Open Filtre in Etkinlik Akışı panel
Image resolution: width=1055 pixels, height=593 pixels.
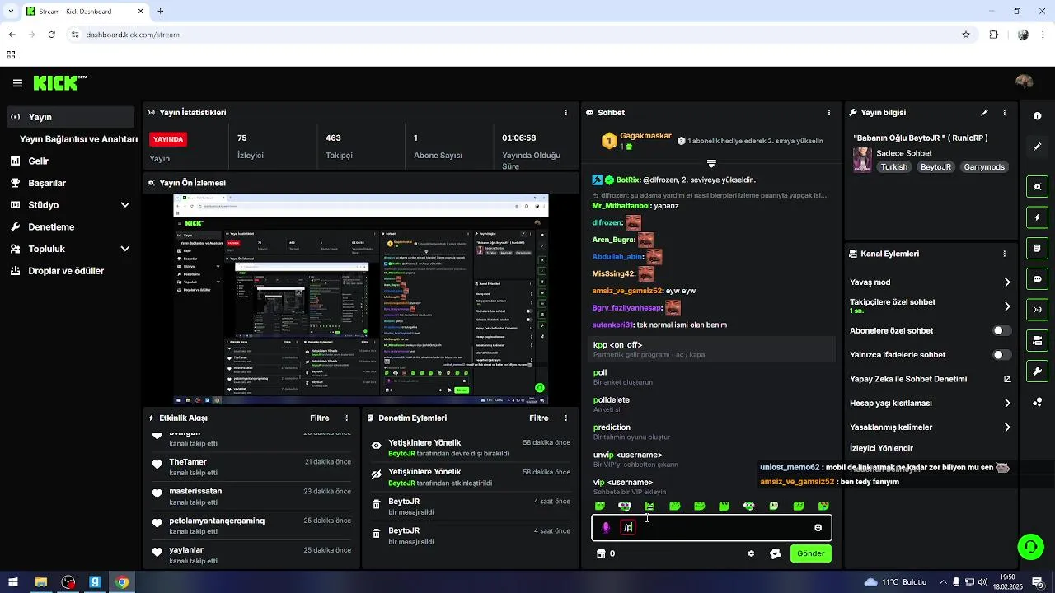point(320,418)
